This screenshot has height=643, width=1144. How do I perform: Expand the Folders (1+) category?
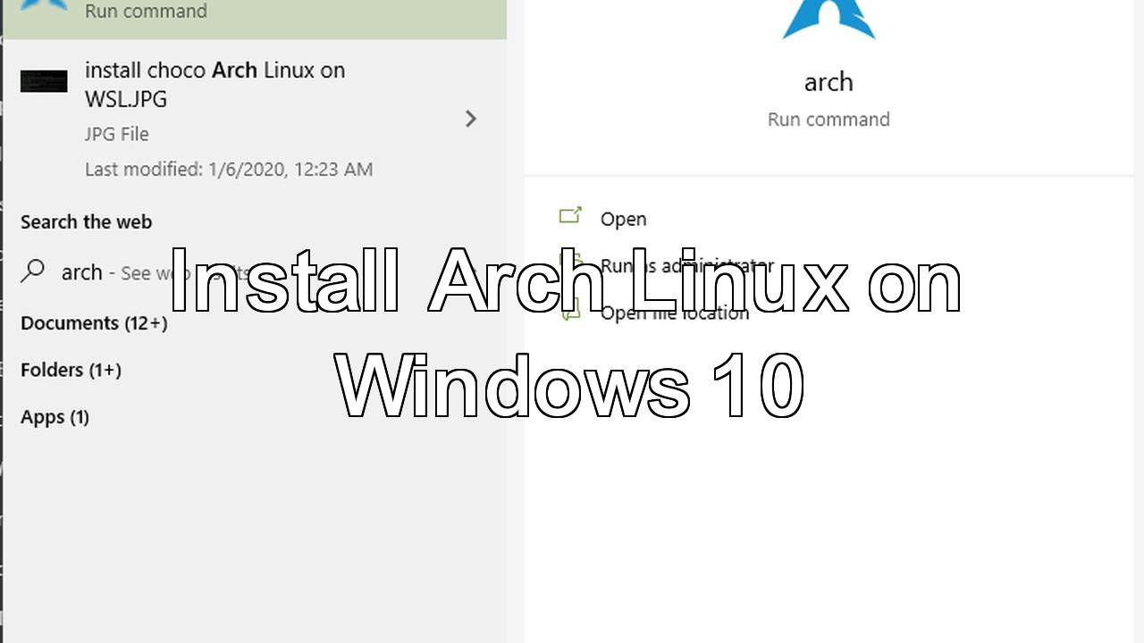pyautogui.click(x=71, y=370)
